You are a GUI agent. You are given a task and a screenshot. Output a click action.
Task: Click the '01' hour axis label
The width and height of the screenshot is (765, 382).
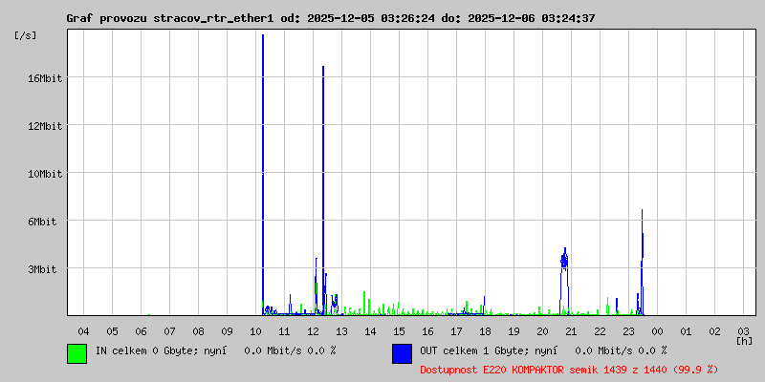pyautogui.click(x=686, y=331)
